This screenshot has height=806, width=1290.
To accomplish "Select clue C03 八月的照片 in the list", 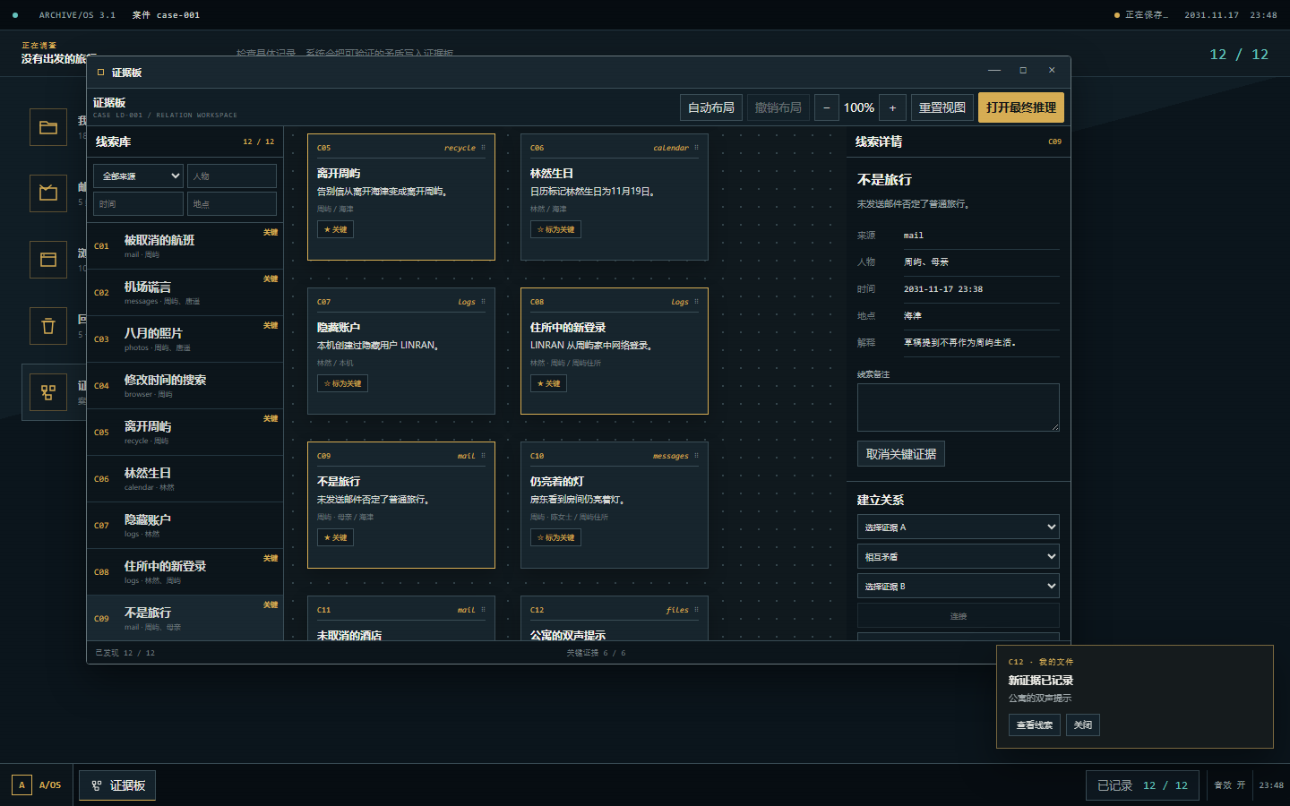I will [185, 339].
